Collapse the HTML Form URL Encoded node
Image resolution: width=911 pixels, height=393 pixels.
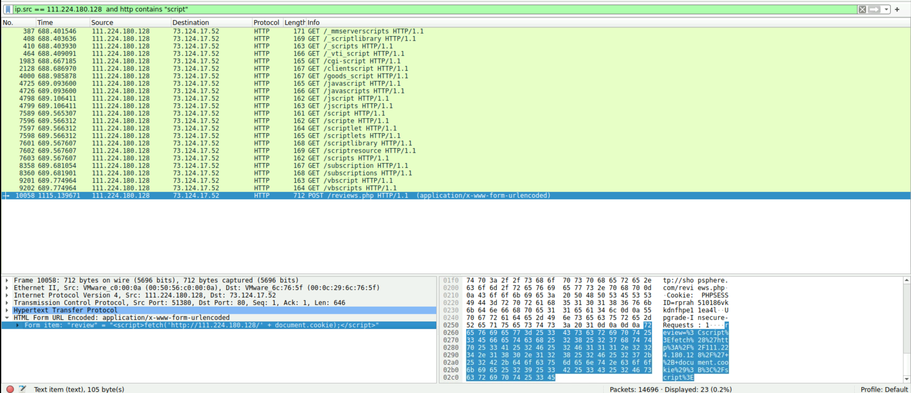tap(7, 318)
